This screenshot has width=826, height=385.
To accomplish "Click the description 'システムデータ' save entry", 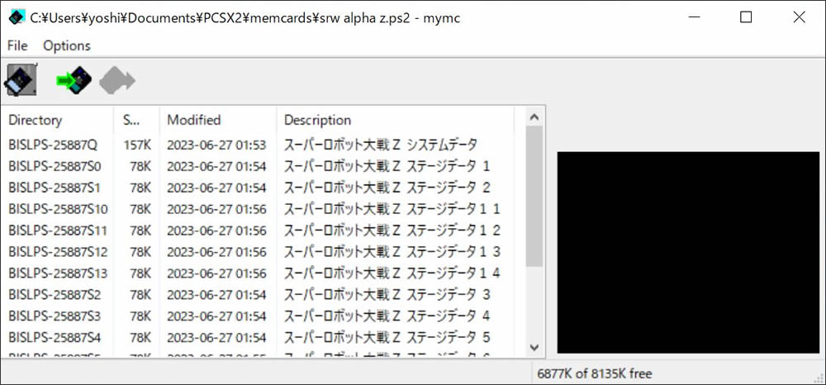I will pos(381,145).
